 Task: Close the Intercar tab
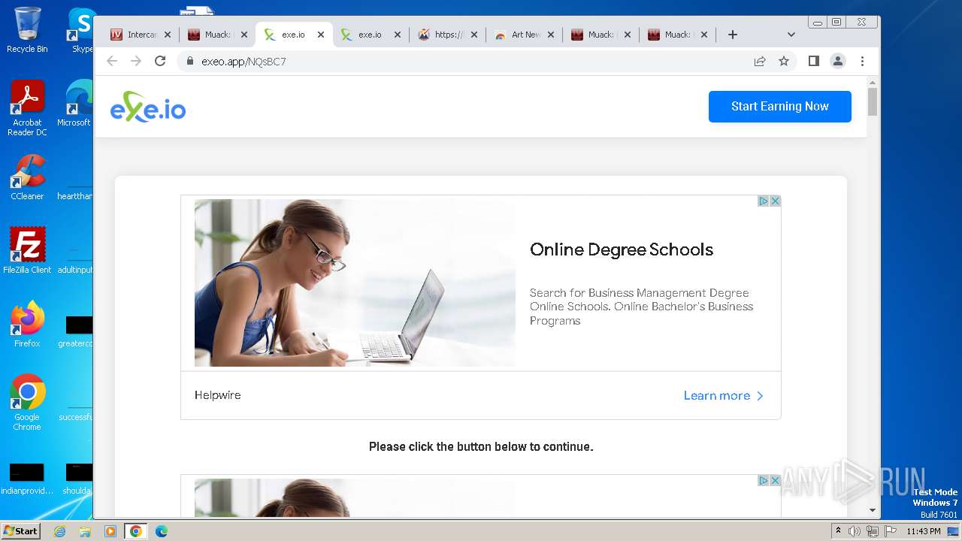click(x=168, y=35)
